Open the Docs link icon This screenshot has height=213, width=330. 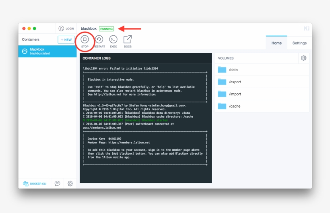coord(128,42)
